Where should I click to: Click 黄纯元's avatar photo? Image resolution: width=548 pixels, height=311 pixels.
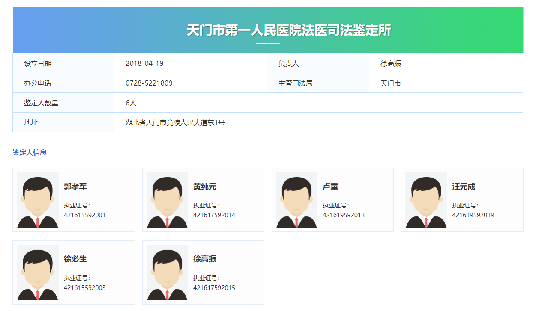pyautogui.click(x=167, y=200)
